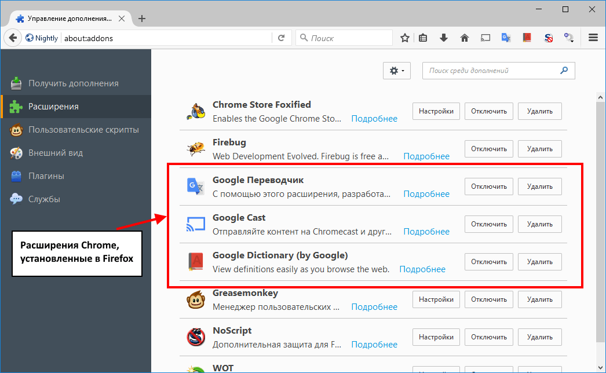Click the Firebug bug icon in the addons list

tap(196, 148)
